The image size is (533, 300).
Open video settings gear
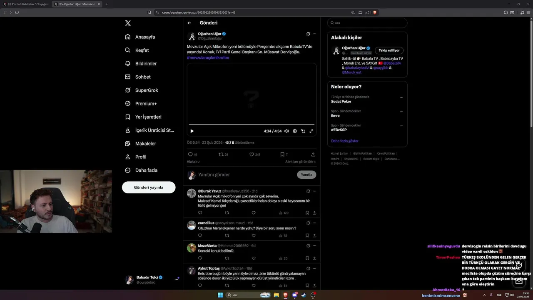point(295,131)
